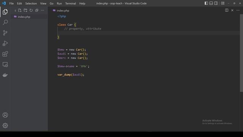Open the Extensions view

5,54
